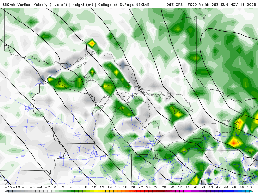Click the 30 label on the color scale
The image size is (258, 193).
[172, 187]
